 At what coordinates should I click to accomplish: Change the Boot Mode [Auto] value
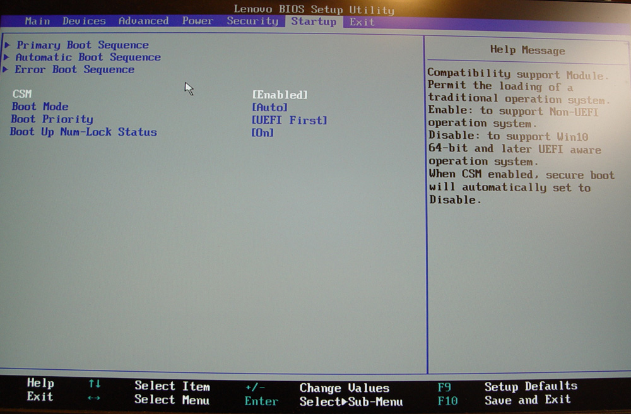coord(269,107)
